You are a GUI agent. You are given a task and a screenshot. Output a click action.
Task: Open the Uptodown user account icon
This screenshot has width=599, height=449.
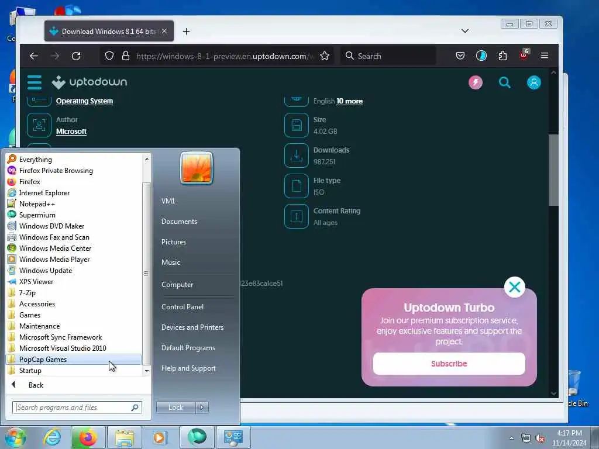(x=533, y=82)
